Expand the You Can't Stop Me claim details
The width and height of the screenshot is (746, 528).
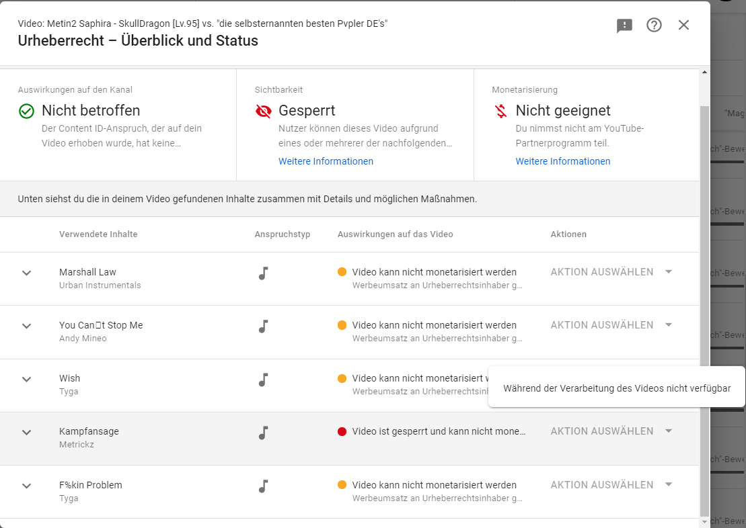tap(27, 326)
